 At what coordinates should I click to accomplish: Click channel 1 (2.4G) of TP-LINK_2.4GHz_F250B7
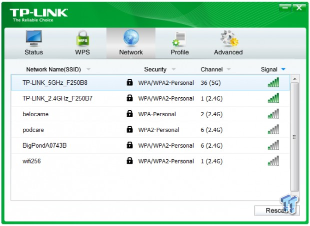click(211, 98)
